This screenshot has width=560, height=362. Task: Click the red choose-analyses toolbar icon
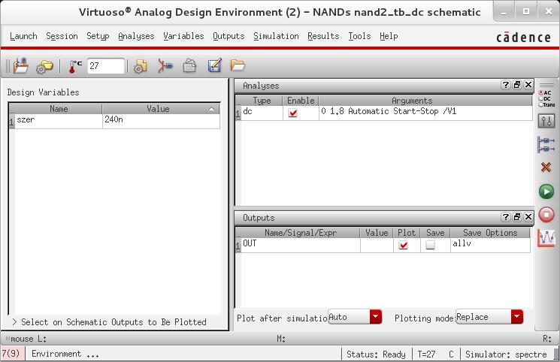pyautogui.click(x=165, y=66)
